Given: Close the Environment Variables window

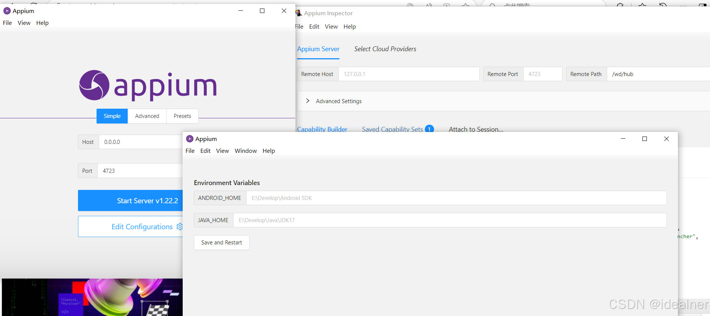Looking at the screenshot, I should (667, 139).
